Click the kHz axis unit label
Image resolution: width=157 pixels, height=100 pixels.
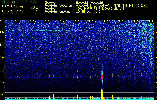tap(2, 20)
